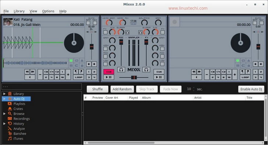
Task: Click Enable Auto DJ button
Action: tap(251, 89)
